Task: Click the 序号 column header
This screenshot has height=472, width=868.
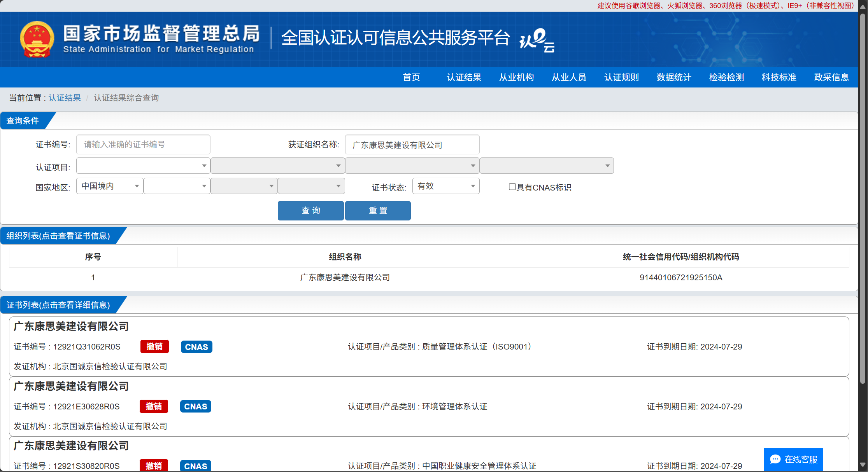Action: (93, 257)
